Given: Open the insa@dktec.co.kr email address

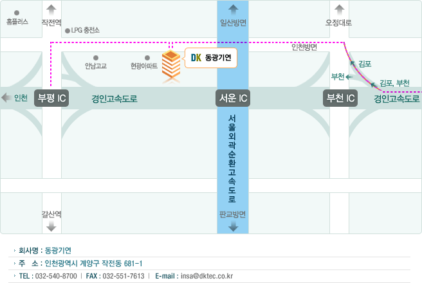Looking at the screenshot, I should [206, 276].
